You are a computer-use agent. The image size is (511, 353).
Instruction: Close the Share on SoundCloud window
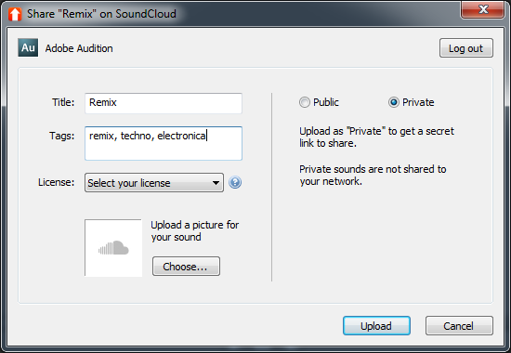[x=482, y=10]
